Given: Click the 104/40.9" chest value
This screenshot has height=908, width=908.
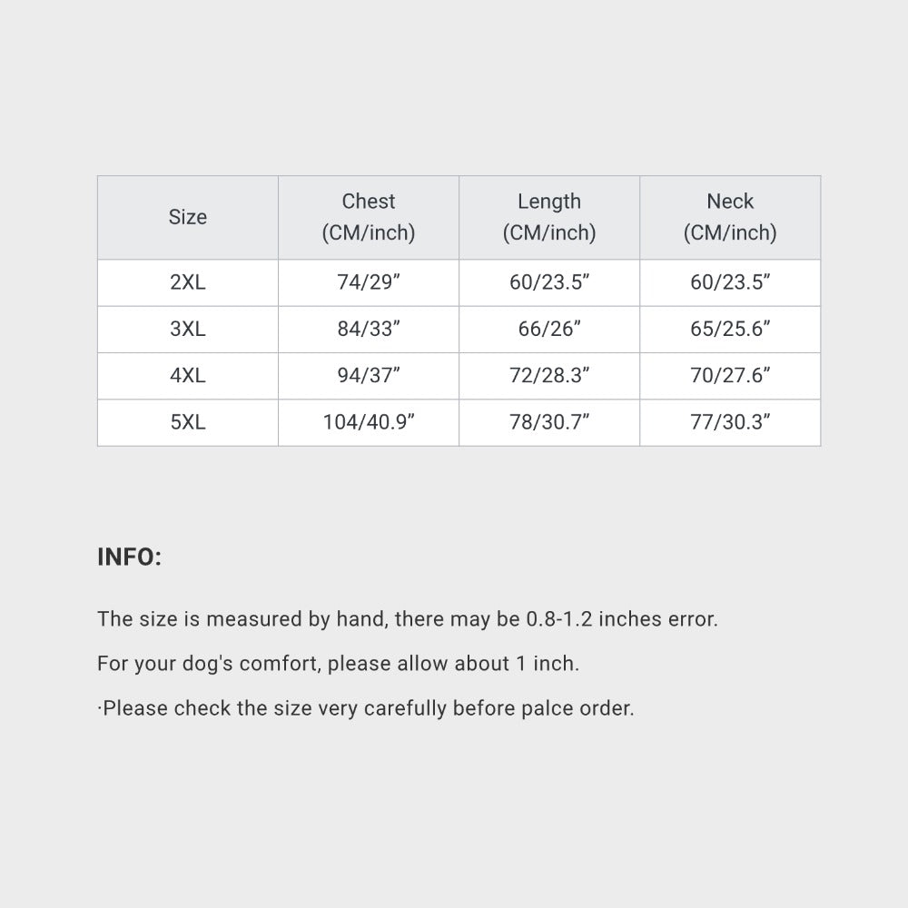Looking at the screenshot, I should click(x=369, y=422).
